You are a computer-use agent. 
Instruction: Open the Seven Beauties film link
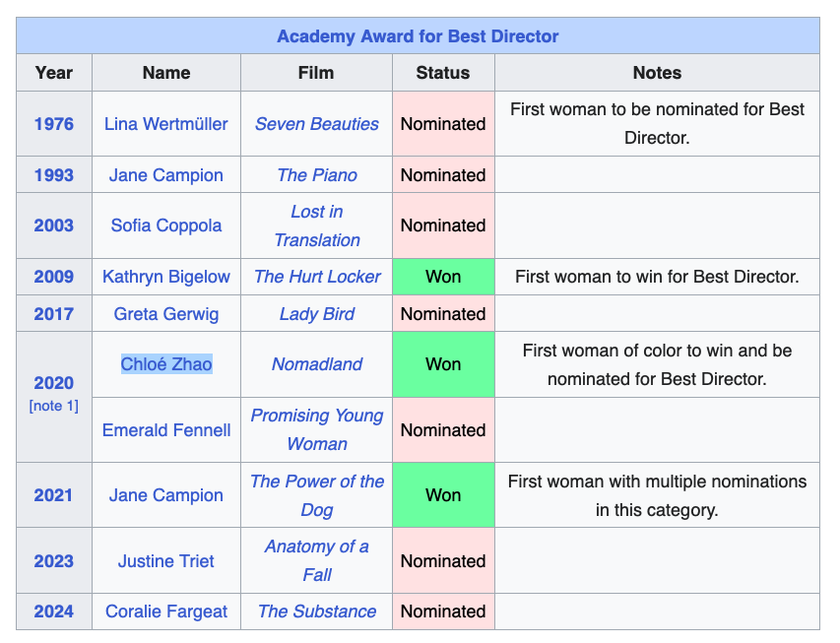tap(316, 124)
